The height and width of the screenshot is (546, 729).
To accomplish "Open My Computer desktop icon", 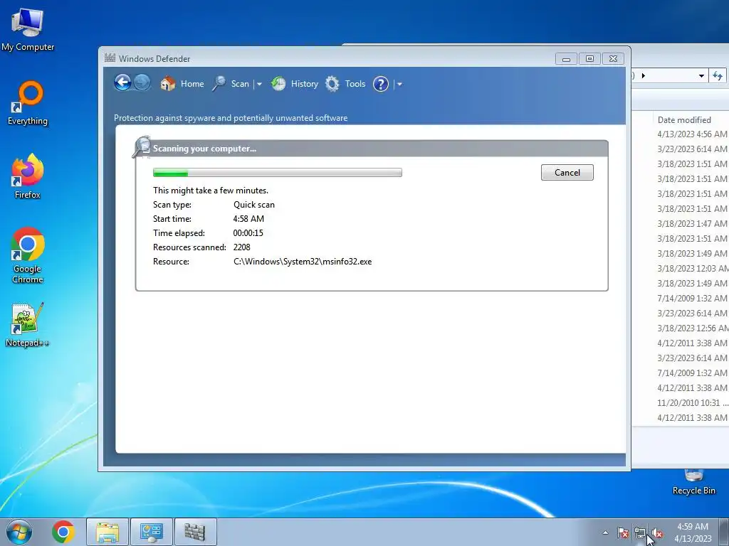I will [28, 29].
